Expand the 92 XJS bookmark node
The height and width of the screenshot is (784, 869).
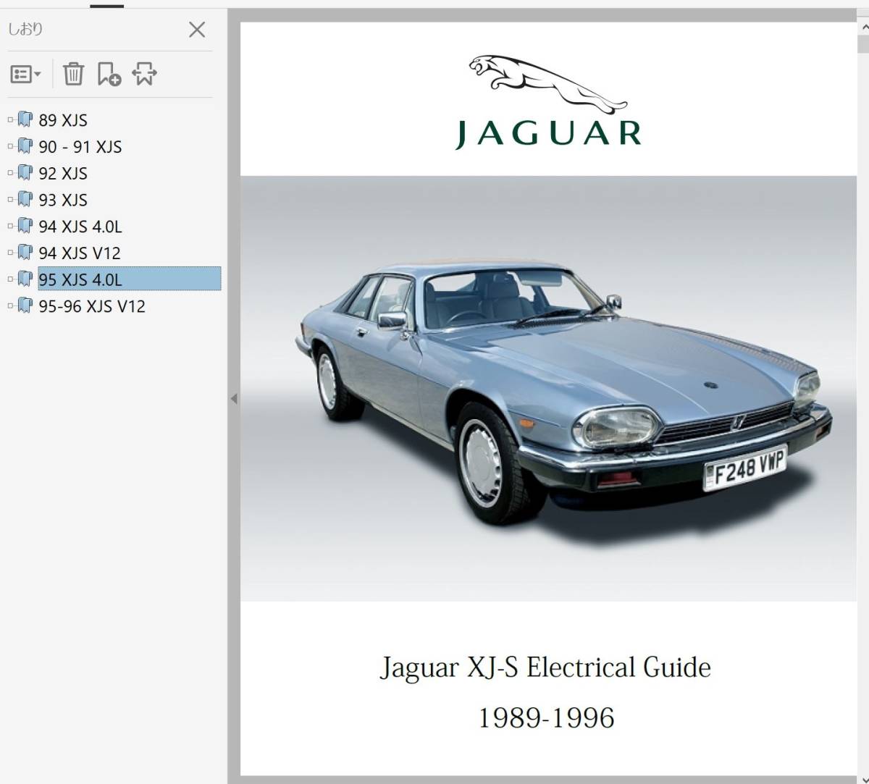point(10,173)
